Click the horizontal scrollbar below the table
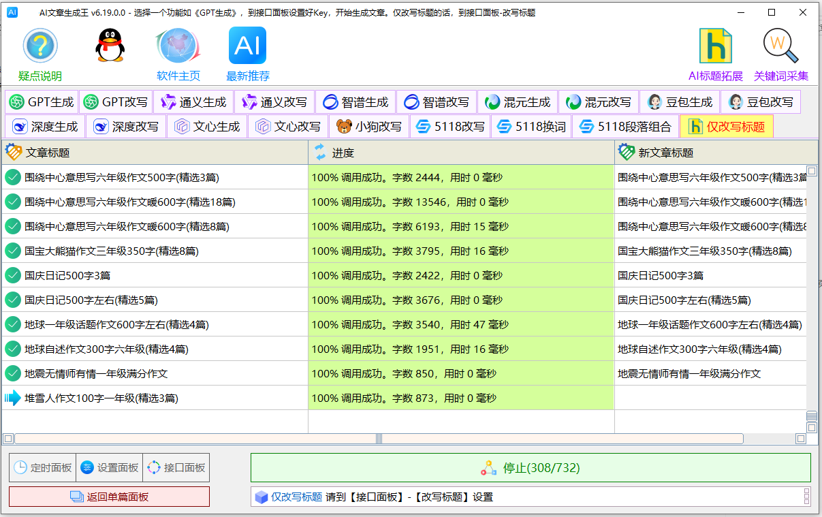This screenshot has width=822, height=517. [379, 439]
